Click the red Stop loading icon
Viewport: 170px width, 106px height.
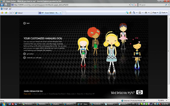136,5
